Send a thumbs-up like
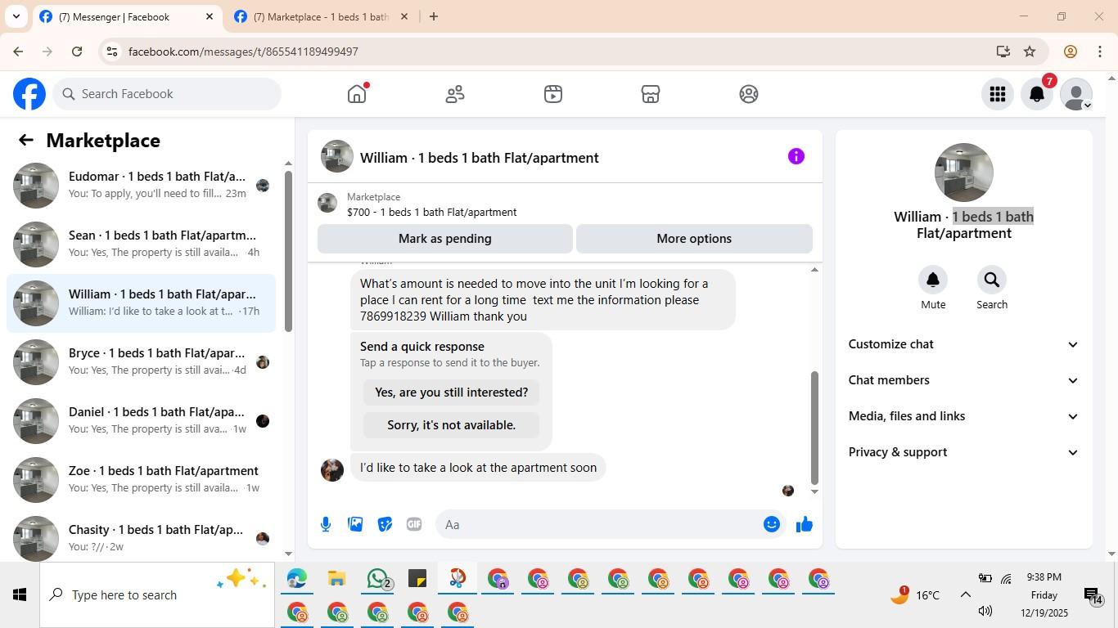This screenshot has height=628, width=1118. point(805,524)
